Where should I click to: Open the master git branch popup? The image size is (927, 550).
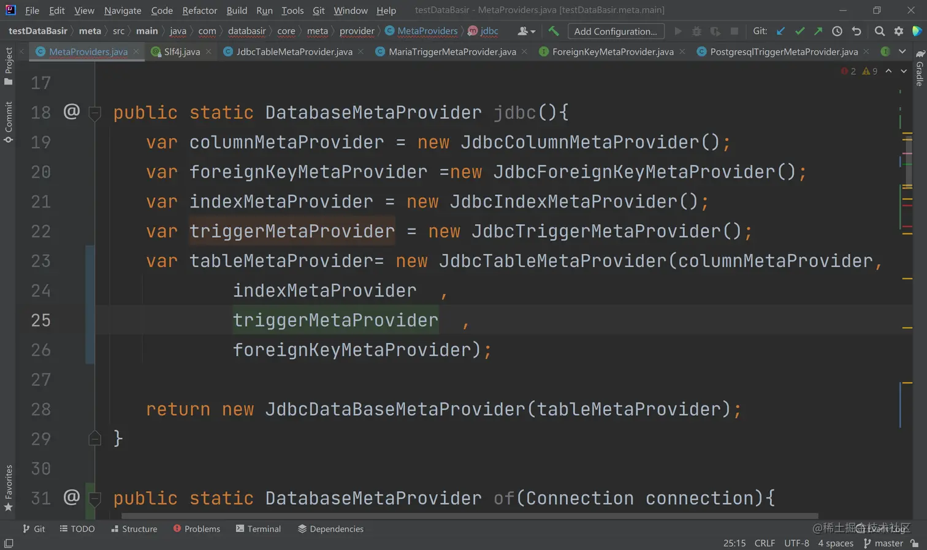tap(883, 543)
